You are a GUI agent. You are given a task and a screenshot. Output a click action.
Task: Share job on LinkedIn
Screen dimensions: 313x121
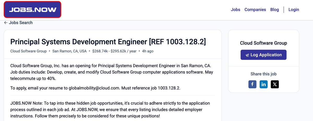click(x=264, y=84)
